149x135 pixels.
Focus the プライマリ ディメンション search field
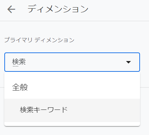click(x=72, y=62)
